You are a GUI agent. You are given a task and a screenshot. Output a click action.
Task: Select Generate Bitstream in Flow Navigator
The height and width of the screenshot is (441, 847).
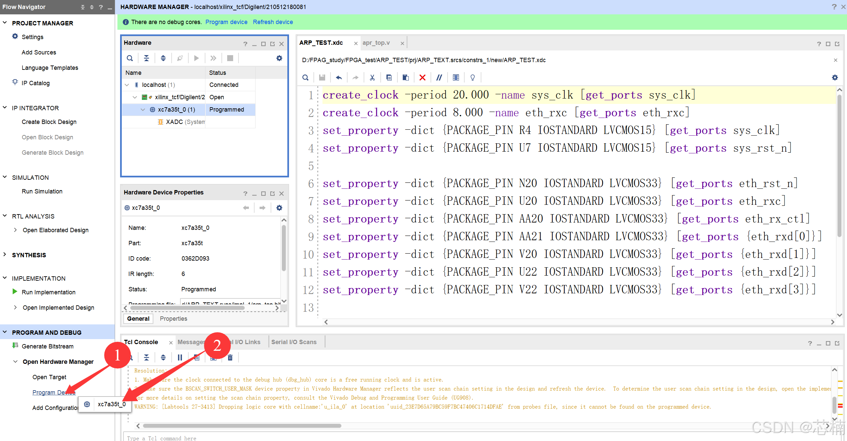48,346
